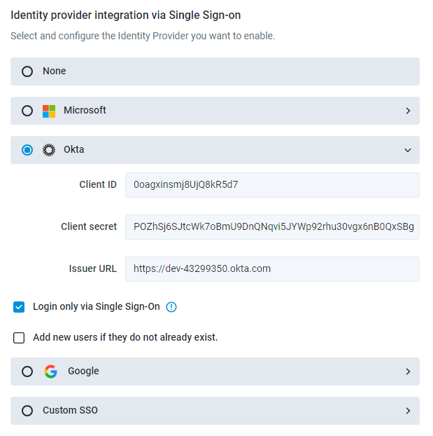This screenshot has height=436, width=433.
Task: Click the Google logo icon
Action: tap(50, 372)
